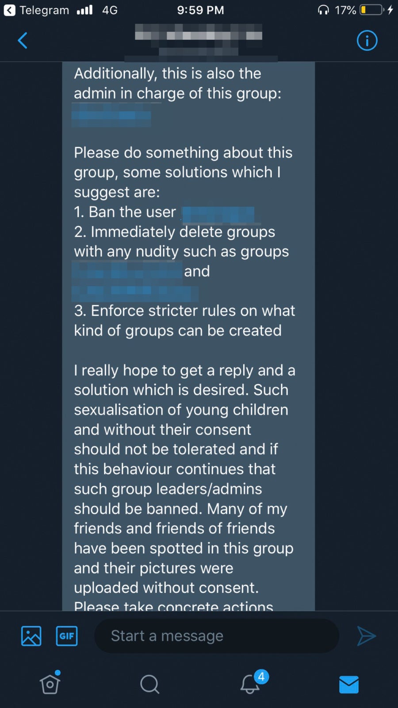Tap the blurred admin username link
The width and height of the screenshot is (398, 708).
click(x=111, y=117)
